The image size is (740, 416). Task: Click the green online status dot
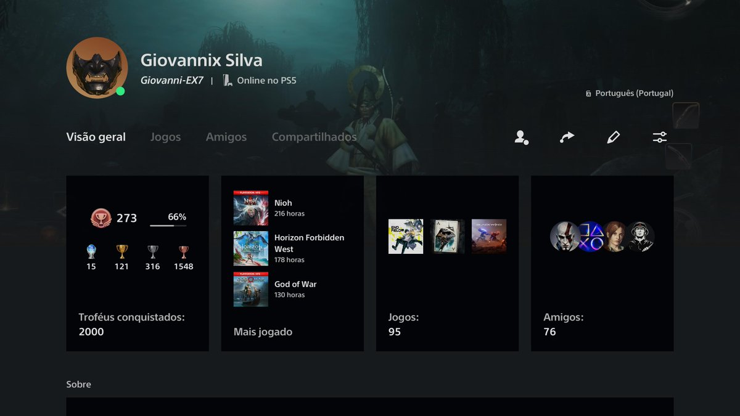(120, 91)
